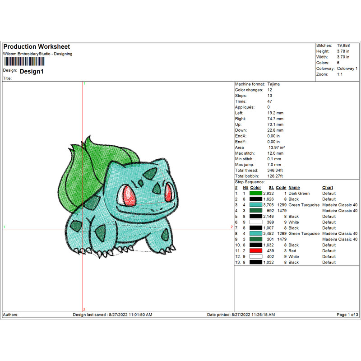The height and width of the screenshot is (361, 361).
Task: Select the White swatch in row 6
Action: 256,222
